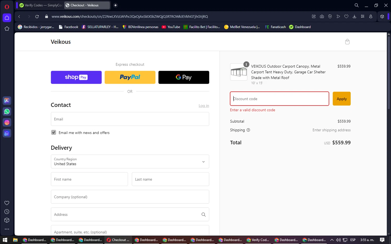
Task: Open the Opera start page home icon
Action: [x=7, y=18]
